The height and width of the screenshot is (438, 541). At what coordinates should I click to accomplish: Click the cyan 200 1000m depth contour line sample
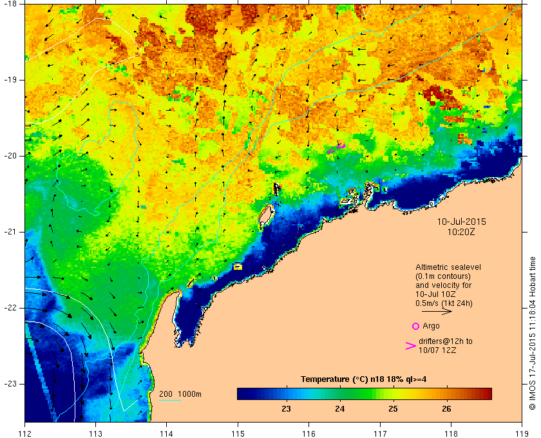point(170,401)
